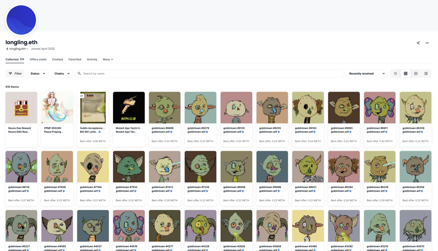Switch to the mosaic layout view

tap(426, 74)
